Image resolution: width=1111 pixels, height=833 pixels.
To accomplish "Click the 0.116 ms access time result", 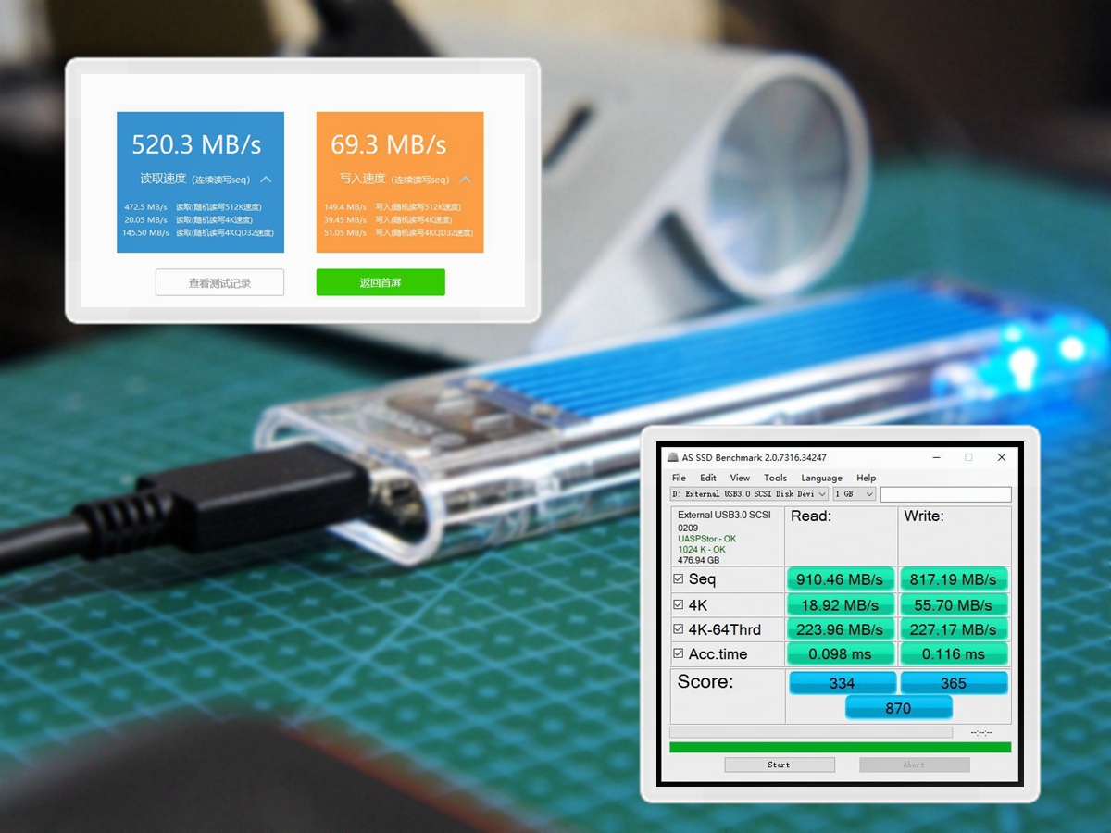I will (x=954, y=654).
